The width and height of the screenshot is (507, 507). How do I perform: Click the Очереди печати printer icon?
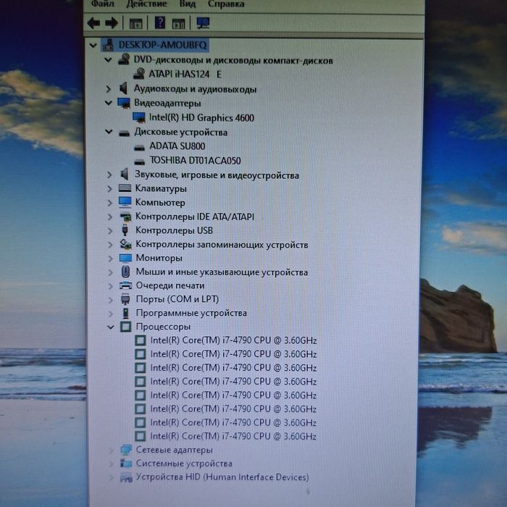[126, 285]
